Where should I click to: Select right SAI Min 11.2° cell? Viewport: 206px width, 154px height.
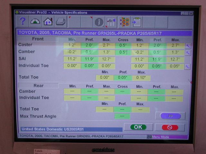tap(140, 59)
